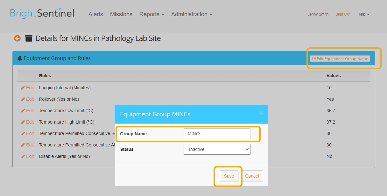
Task: Expand the Reports menu
Action: [x=152, y=14]
